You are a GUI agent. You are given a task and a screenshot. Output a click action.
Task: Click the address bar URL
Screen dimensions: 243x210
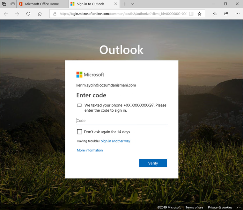(x=123, y=14)
